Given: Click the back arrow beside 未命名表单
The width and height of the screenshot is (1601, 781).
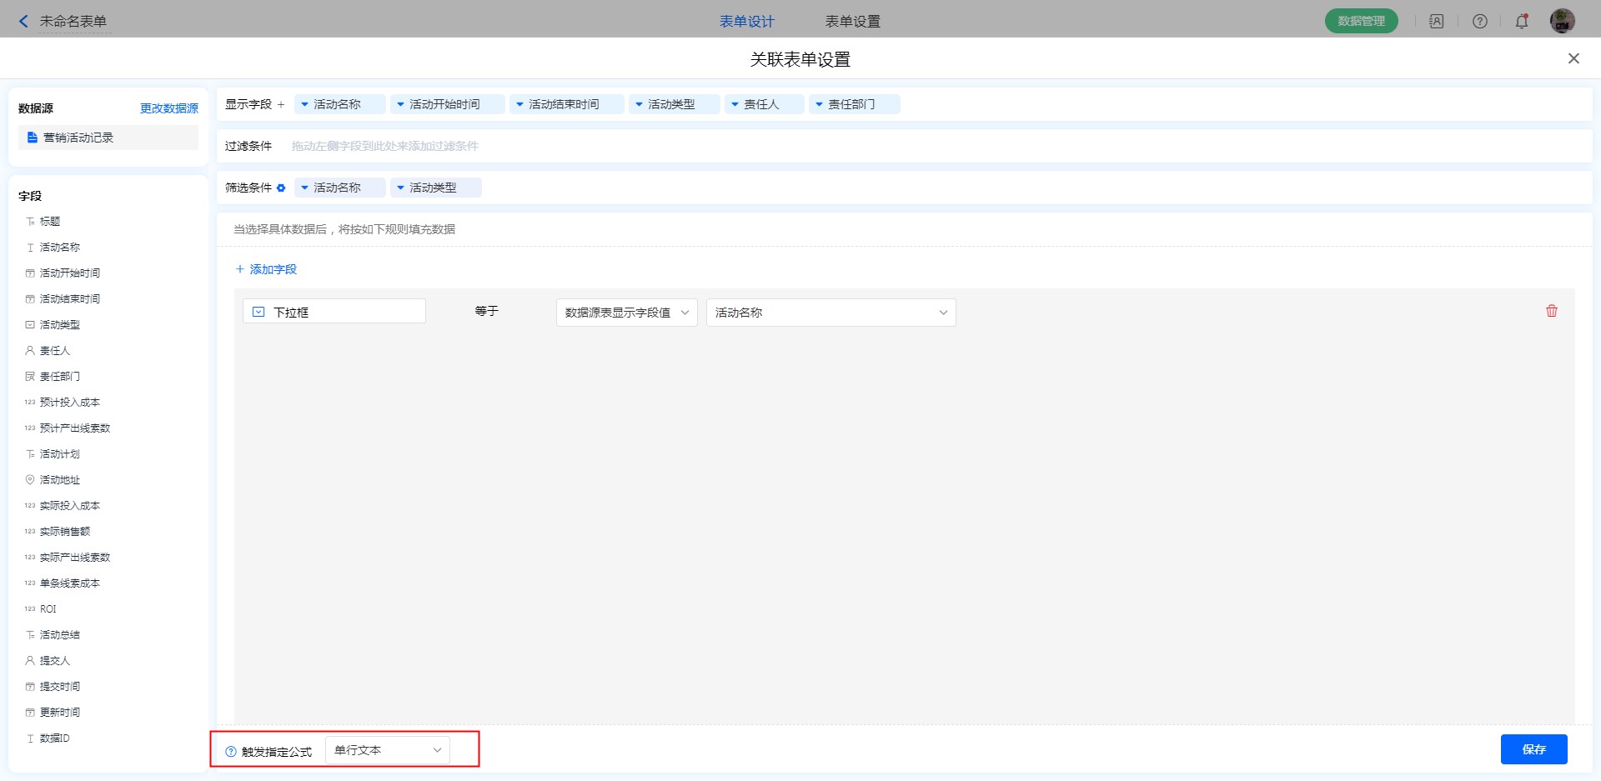Looking at the screenshot, I should point(23,22).
